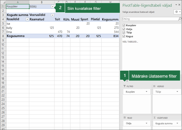Click the Read area rows icon
The width and height of the screenshot is (182, 130).
[x=125, y=118]
